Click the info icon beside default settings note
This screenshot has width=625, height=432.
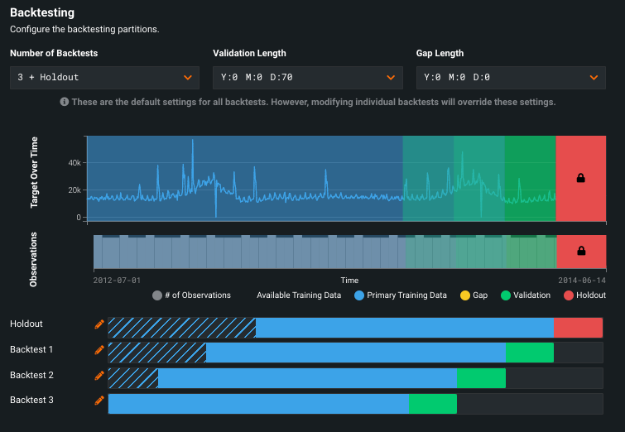[64, 102]
